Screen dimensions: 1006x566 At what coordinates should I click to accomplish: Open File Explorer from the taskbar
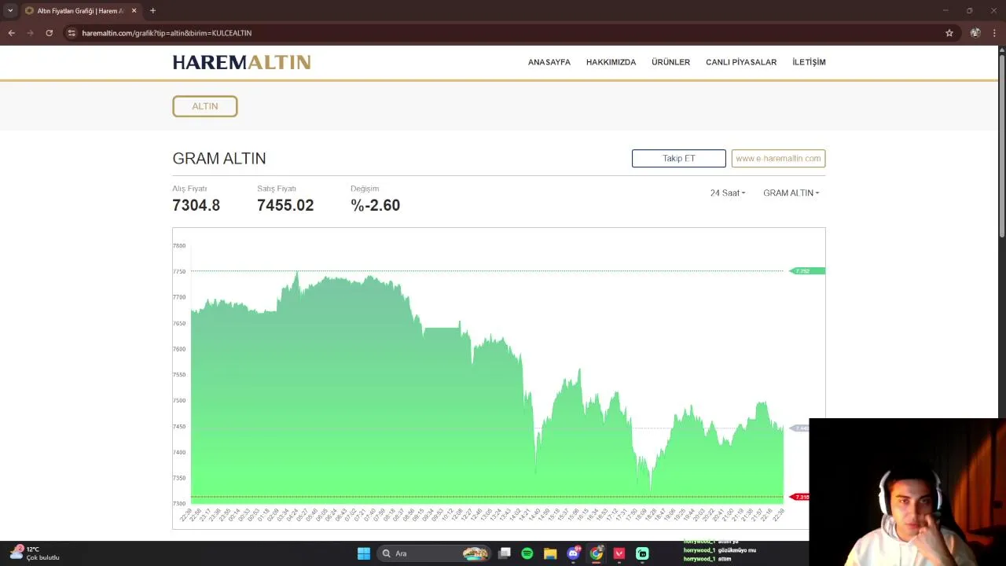pos(550,553)
